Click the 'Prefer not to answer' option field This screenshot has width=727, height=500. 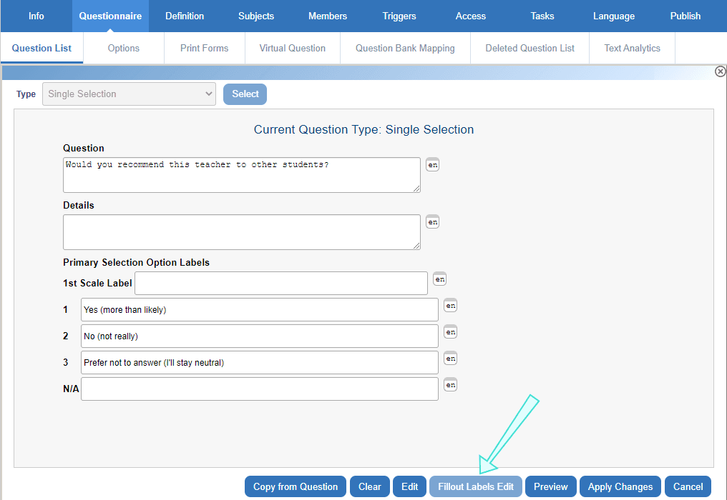click(x=260, y=363)
